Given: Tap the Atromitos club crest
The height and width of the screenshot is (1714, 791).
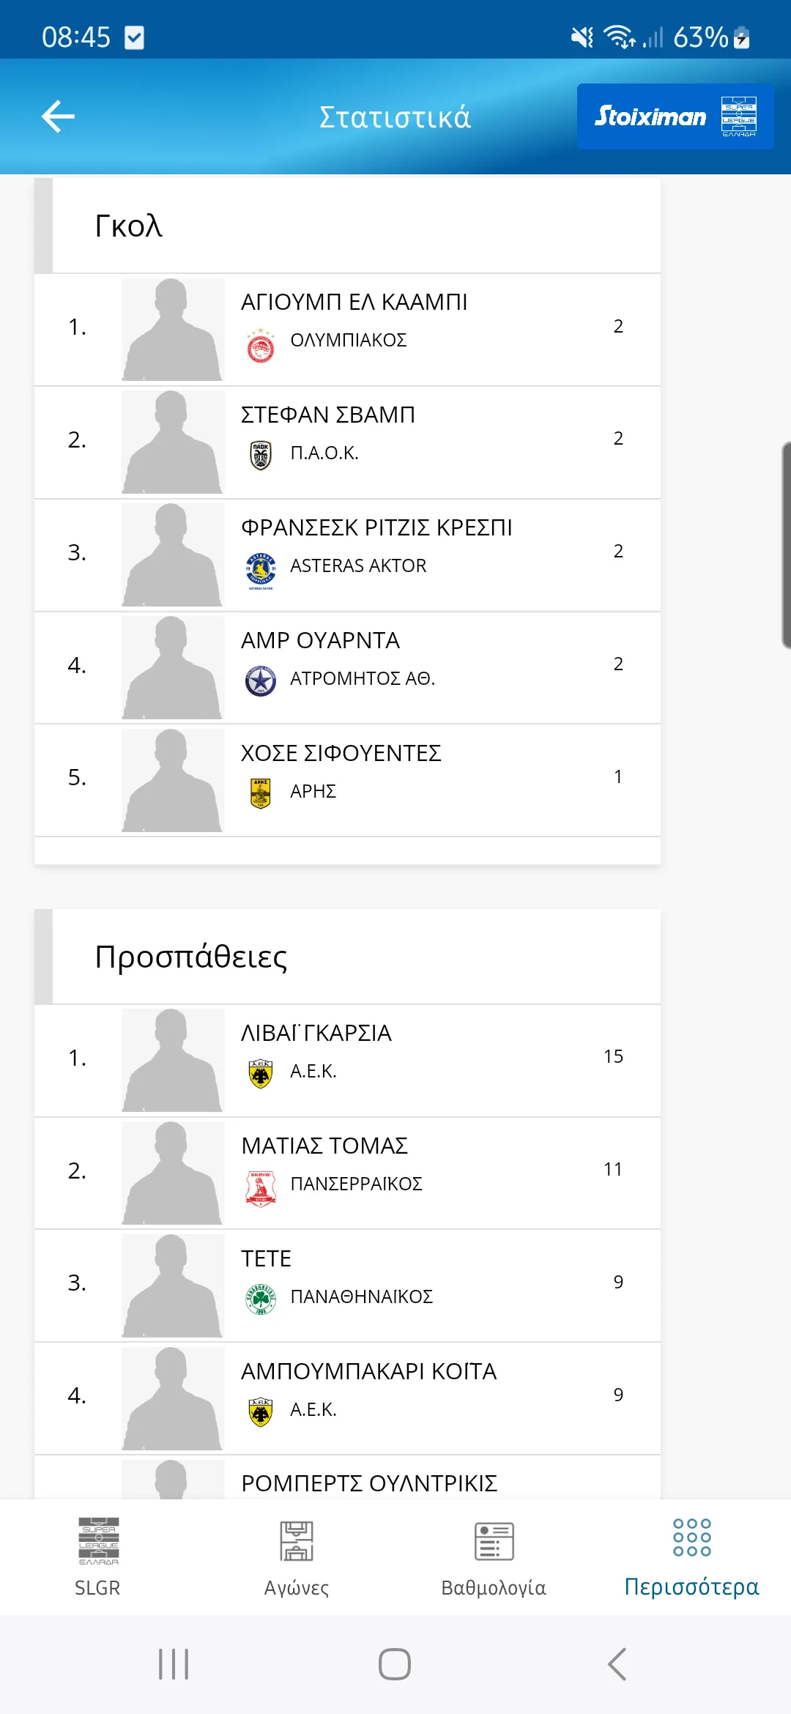Looking at the screenshot, I should click(261, 681).
